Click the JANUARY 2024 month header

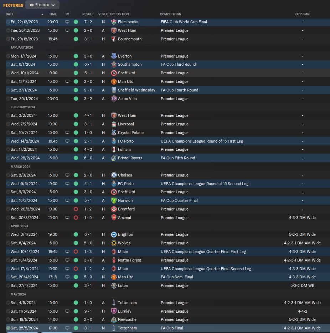click(22, 48)
